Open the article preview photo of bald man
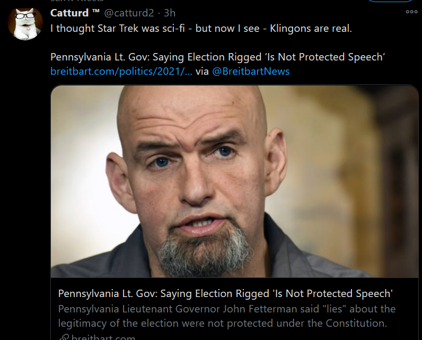422x340 pixels. [x=234, y=181]
